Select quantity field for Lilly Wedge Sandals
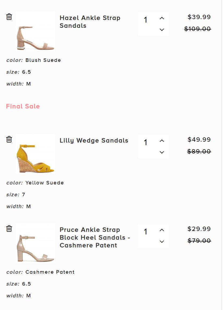The image size is (223, 310). point(146,142)
